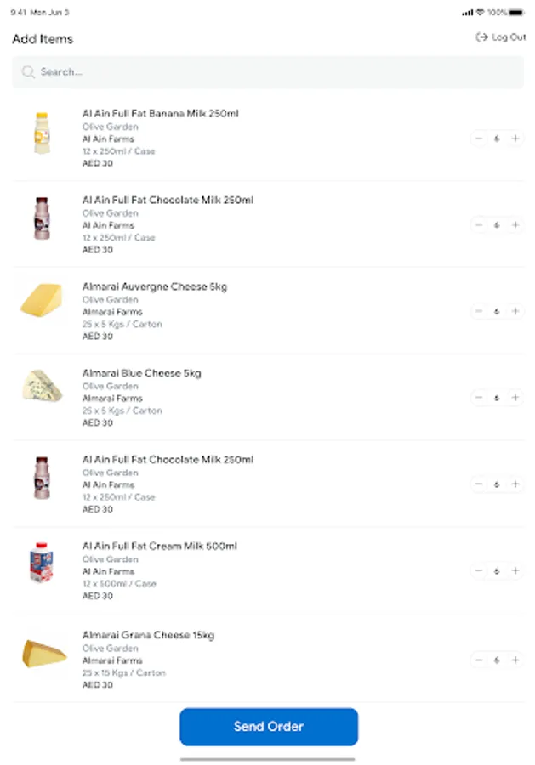
Task: Tap plus for Almarai Auvergne Cheese
Action: 515,312
